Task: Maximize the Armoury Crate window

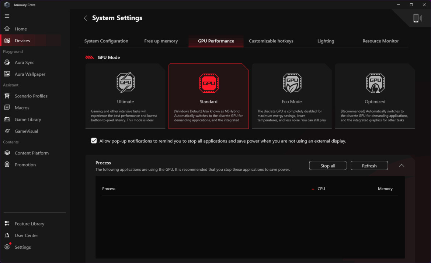Action: coord(411,5)
